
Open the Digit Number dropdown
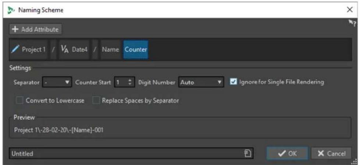[x=201, y=82]
